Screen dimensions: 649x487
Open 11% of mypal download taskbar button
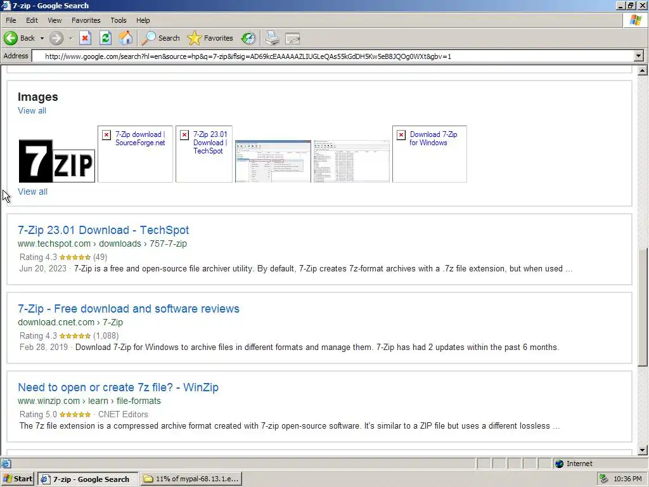click(191, 479)
